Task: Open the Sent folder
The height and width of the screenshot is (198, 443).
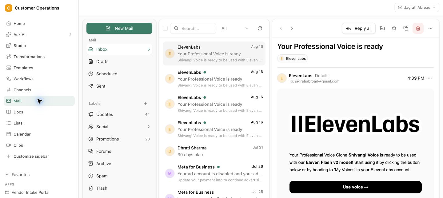Action: pos(119,86)
